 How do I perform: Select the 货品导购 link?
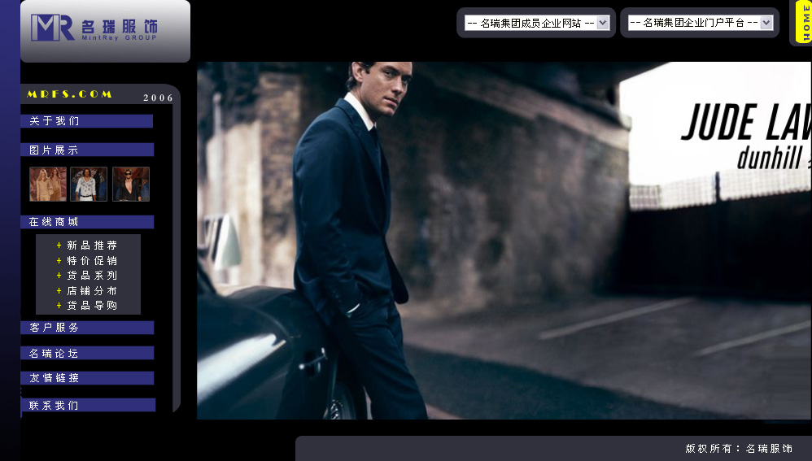92,306
